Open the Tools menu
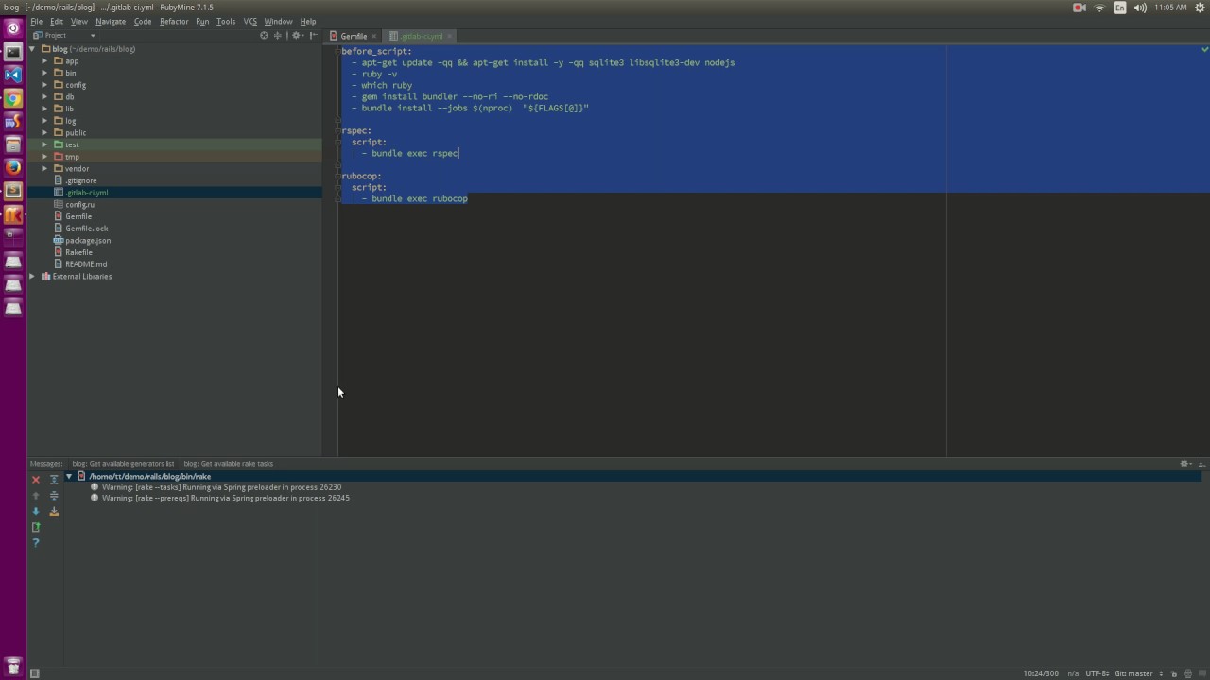This screenshot has height=680, width=1210. (226, 21)
